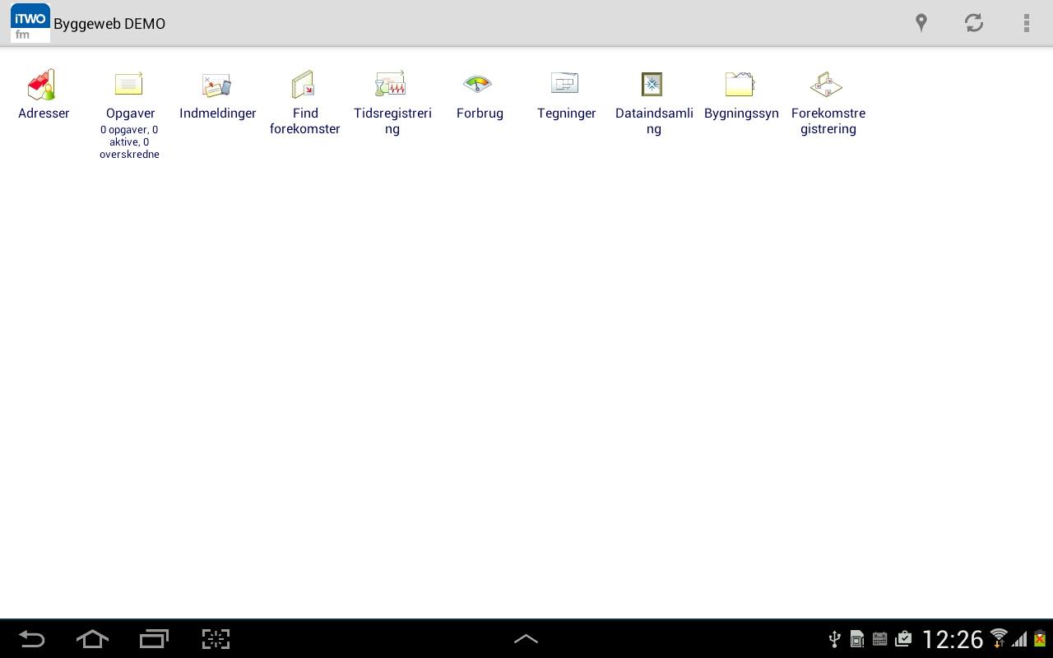Open the Forbrug gauge icon

(479, 85)
